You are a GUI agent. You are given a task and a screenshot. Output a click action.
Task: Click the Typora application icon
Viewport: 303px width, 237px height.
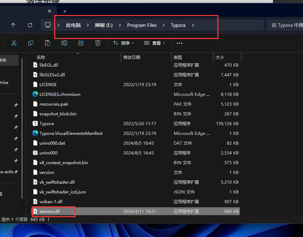(35, 123)
